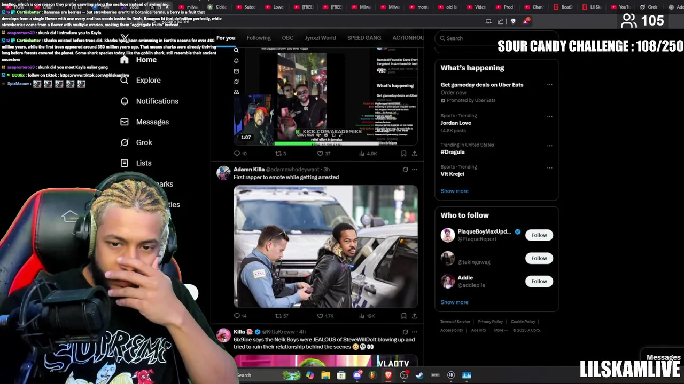Open FL Studio from the taskbar
Image resolution: width=684 pixels, height=384 pixels.
pos(372,375)
